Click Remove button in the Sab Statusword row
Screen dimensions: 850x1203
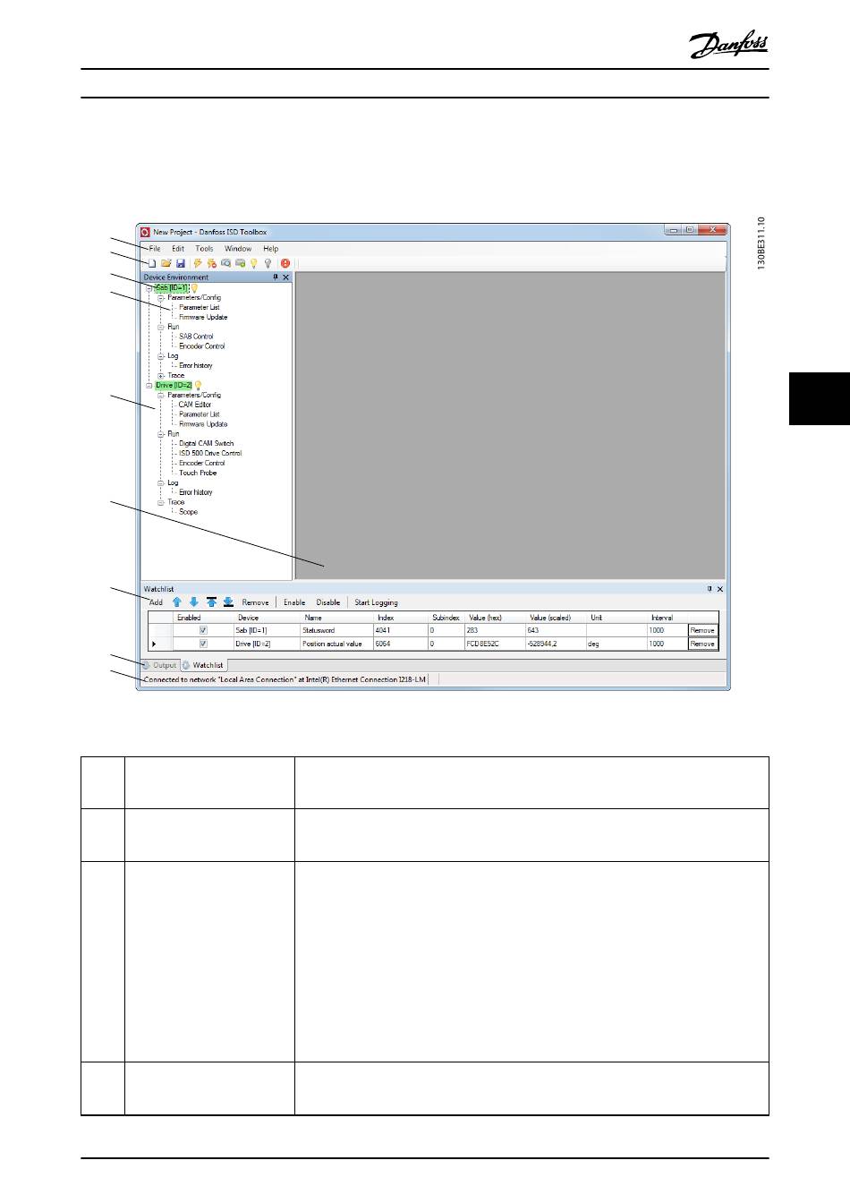point(702,630)
